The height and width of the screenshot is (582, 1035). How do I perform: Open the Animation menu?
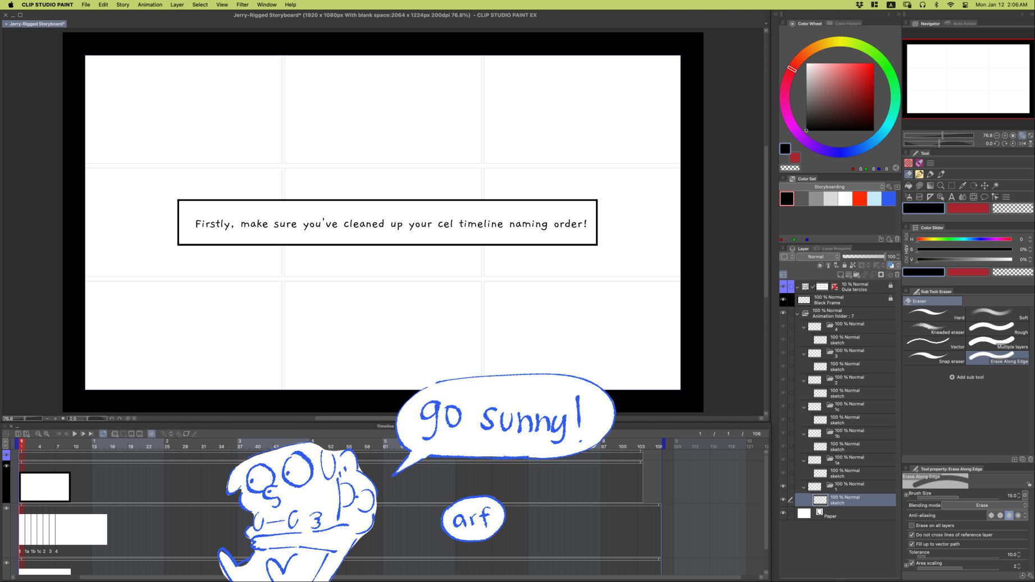[150, 4]
